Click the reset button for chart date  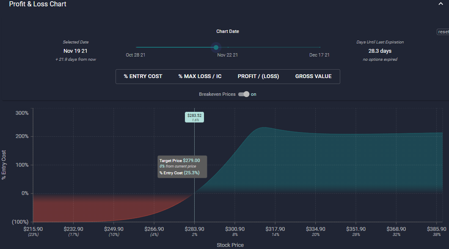coord(443,32)
